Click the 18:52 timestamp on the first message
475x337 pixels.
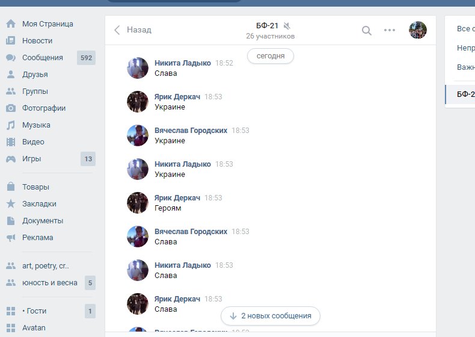click(x=224, y=63)
